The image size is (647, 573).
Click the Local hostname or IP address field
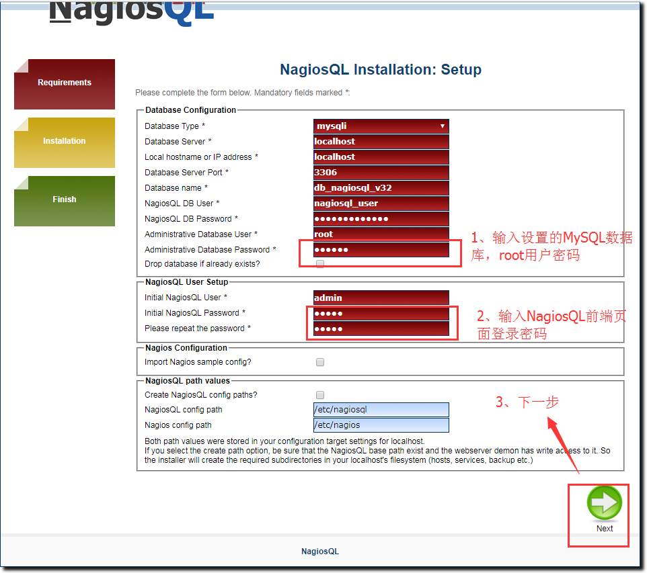pyautogui.click(x=381, y=157)
